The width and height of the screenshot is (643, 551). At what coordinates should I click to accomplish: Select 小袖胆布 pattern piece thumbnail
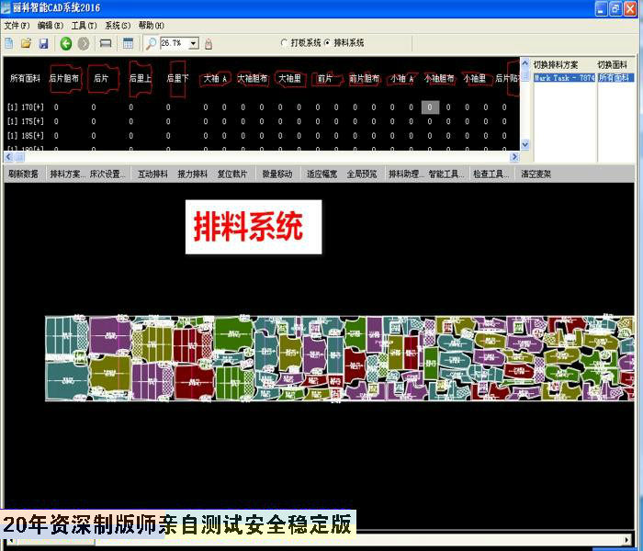point(439,78)
